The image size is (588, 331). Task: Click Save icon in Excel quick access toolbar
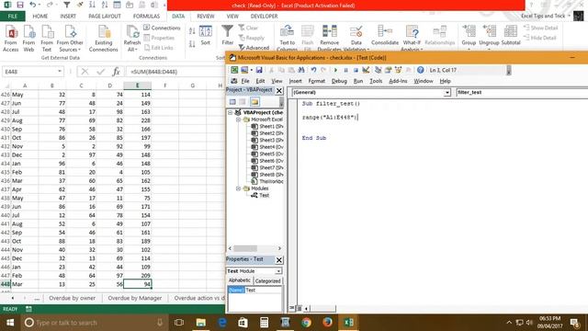pos(20,5)
